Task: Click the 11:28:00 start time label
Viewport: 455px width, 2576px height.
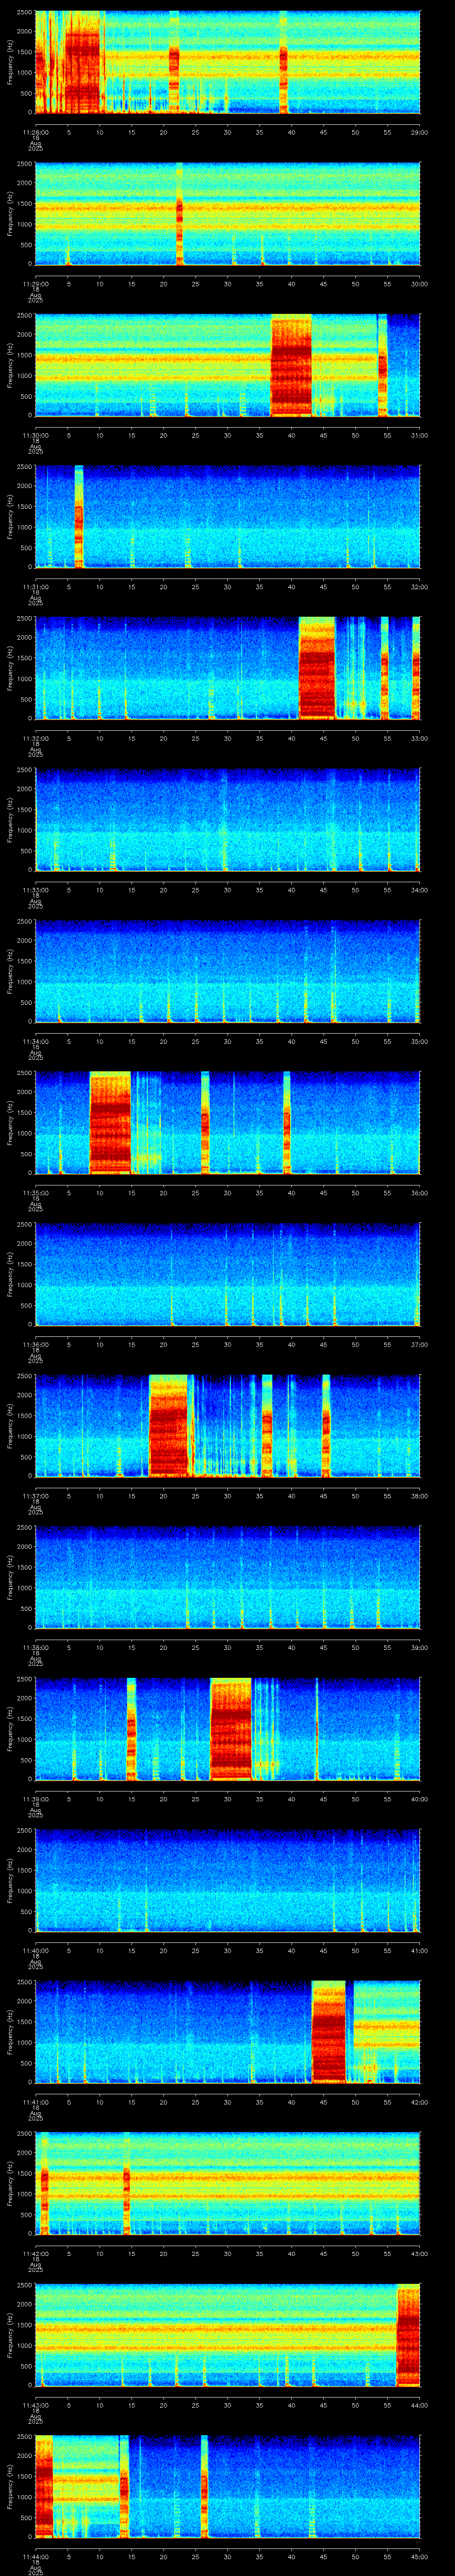Action: [35, 132]
